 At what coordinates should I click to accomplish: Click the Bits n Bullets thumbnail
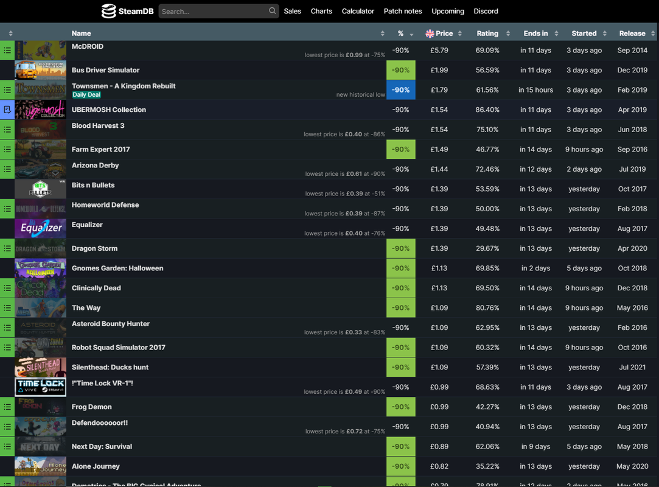(40, 189)
